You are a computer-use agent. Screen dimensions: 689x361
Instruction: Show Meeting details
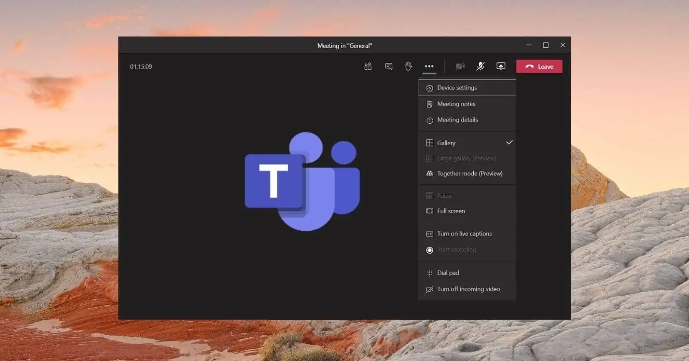coord(457,120)
